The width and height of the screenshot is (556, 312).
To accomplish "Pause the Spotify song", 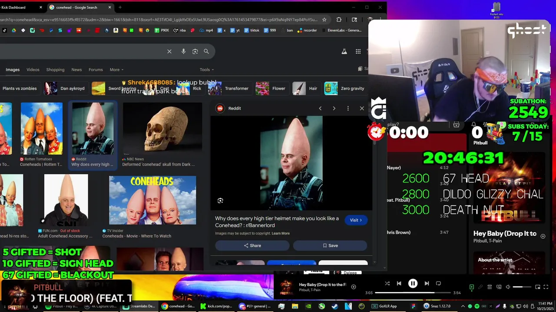I will point(413,283).
